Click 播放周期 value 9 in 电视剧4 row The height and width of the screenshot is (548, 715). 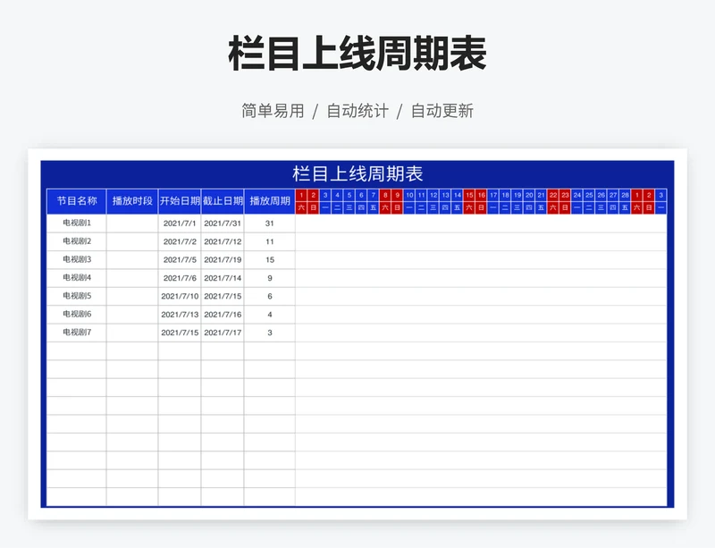(270, 278)
